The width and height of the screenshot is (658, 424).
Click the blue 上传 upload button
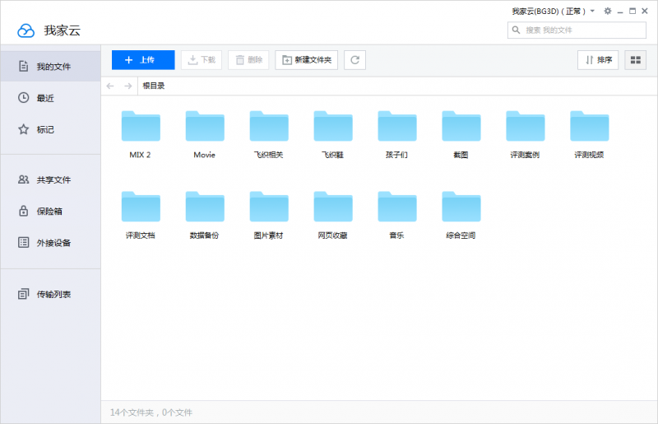point(143,60)
